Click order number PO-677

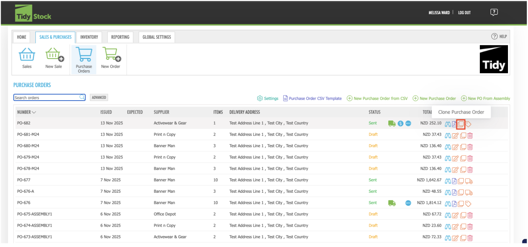(x=24, y=180)
